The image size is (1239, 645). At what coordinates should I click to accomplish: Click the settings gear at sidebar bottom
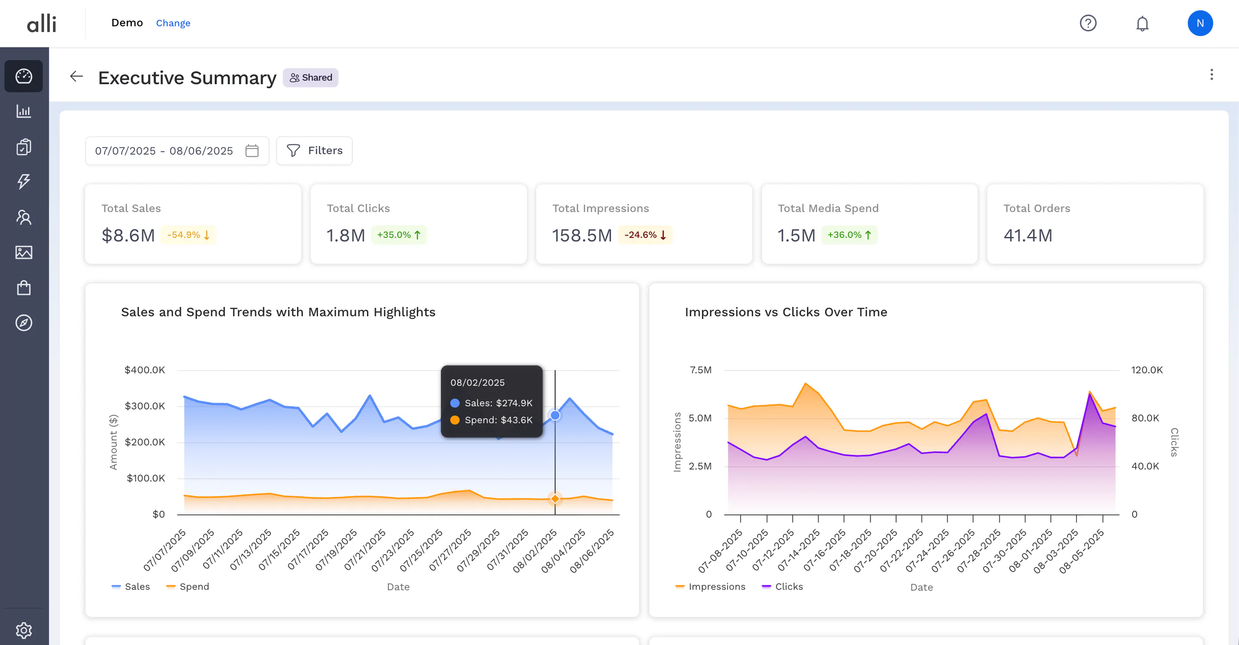tap(24, 630)
